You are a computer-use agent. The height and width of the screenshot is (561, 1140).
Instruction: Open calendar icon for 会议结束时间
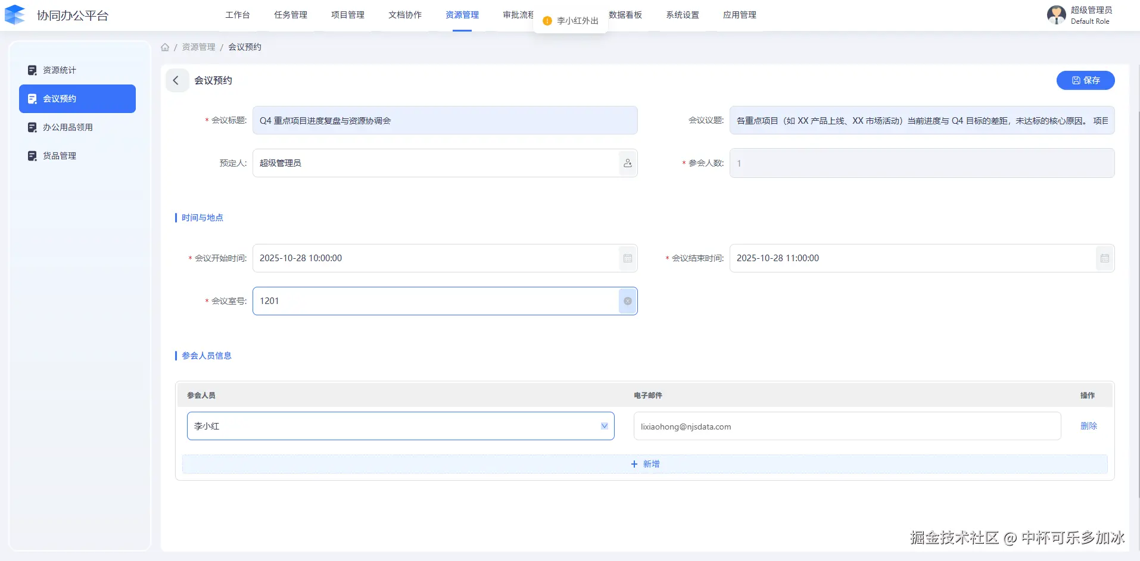[x=1104, y=258]
